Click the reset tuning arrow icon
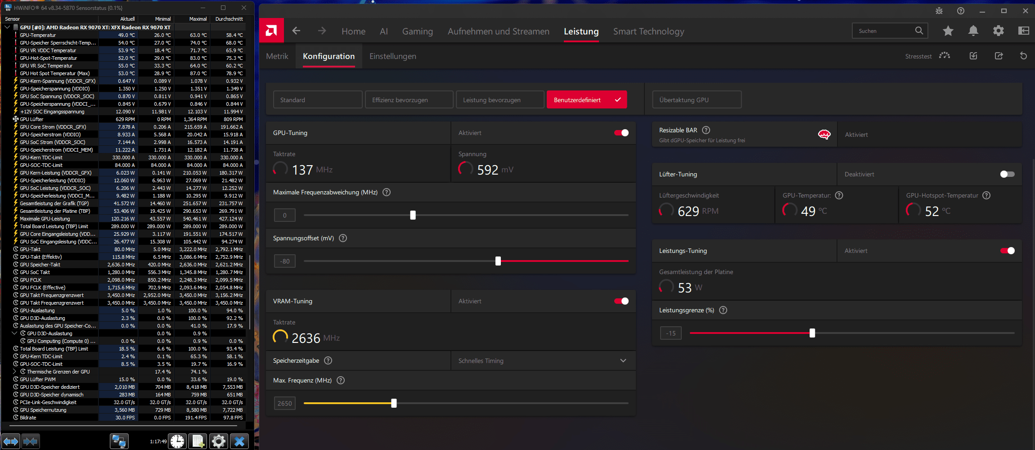Screen dimensions: 1035x450 click(x=1024, y=56)
